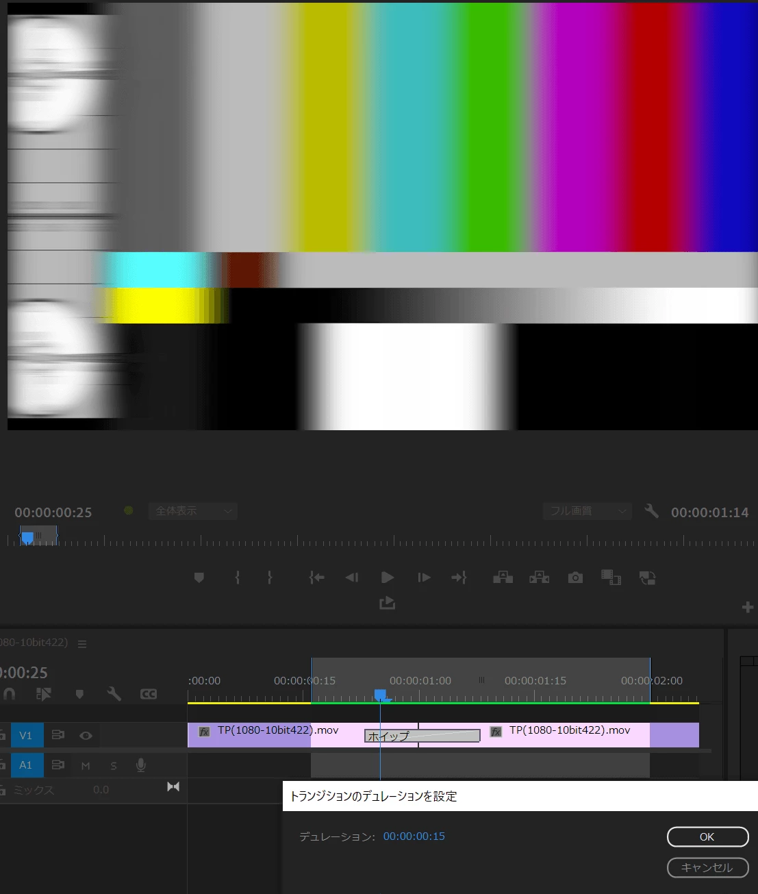Solo the A1 track

(114, 766)
